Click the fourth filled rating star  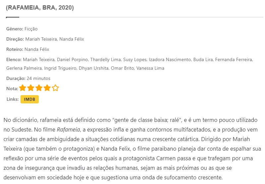(47, 88)
